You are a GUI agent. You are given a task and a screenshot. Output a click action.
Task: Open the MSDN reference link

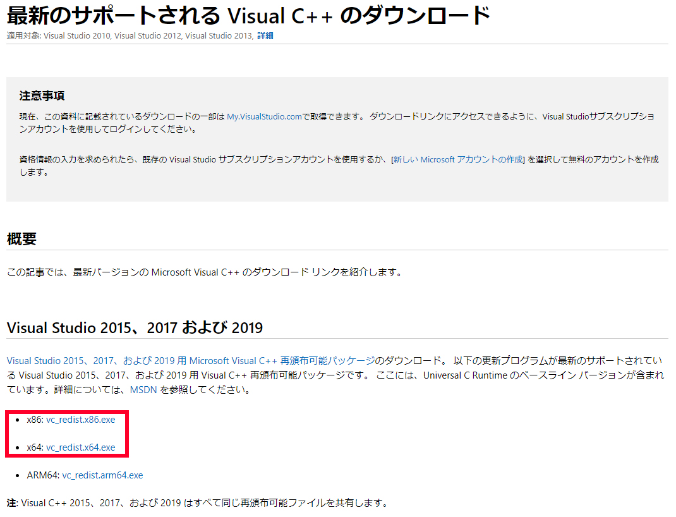(x=143, y=390)
